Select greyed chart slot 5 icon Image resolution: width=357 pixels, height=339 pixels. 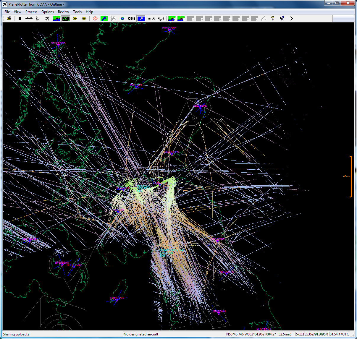pyautogui.click(x=209, y=18)
